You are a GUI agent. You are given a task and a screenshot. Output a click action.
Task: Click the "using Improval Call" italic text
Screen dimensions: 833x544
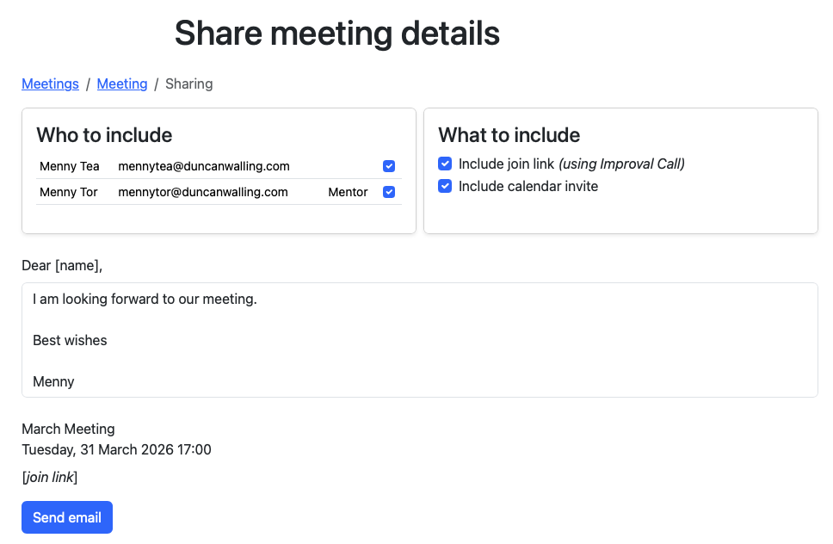621,164
